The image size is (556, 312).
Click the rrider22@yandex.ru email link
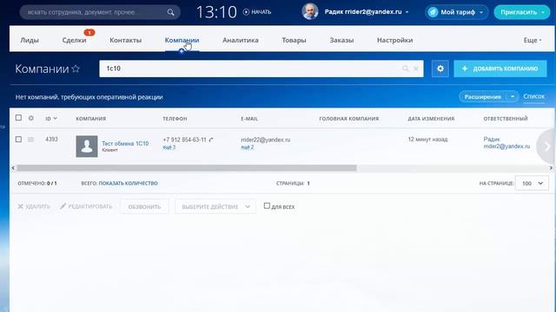(265, 140)
